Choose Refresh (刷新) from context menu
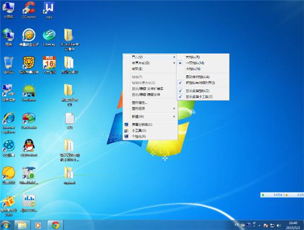The image size is (304, 230). [150, 69]
